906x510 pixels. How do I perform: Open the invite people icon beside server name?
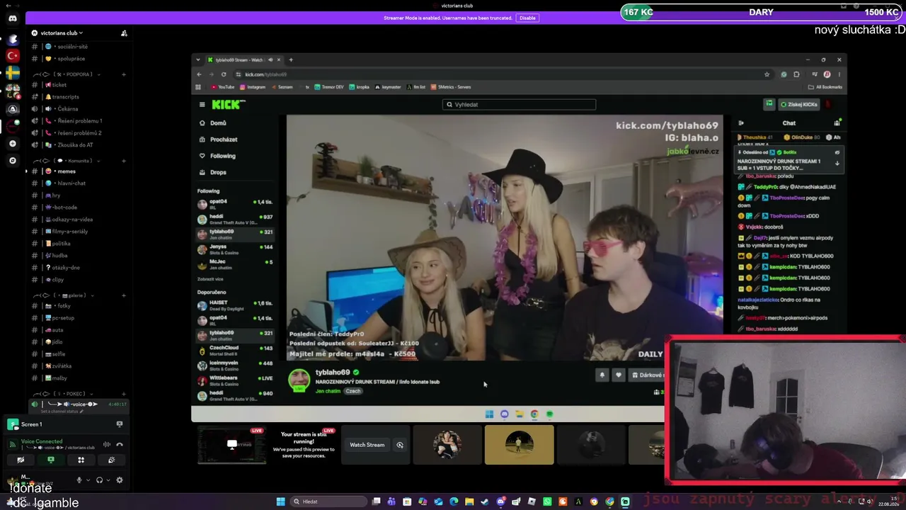124,33
